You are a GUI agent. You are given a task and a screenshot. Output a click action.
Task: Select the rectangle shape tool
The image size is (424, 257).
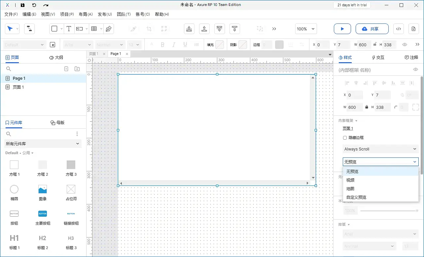54,29
